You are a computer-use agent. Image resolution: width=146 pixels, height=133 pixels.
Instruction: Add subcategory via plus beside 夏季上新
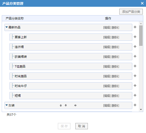click(135, 37)
